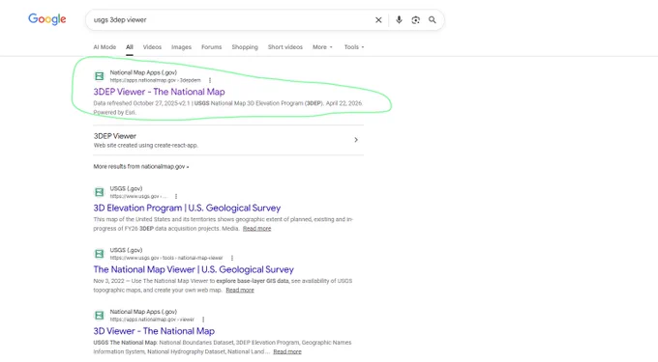Click favicon beside National Map Viewer result
The width and height of the screenshot is (658, 362).
[x=99, y=254]
